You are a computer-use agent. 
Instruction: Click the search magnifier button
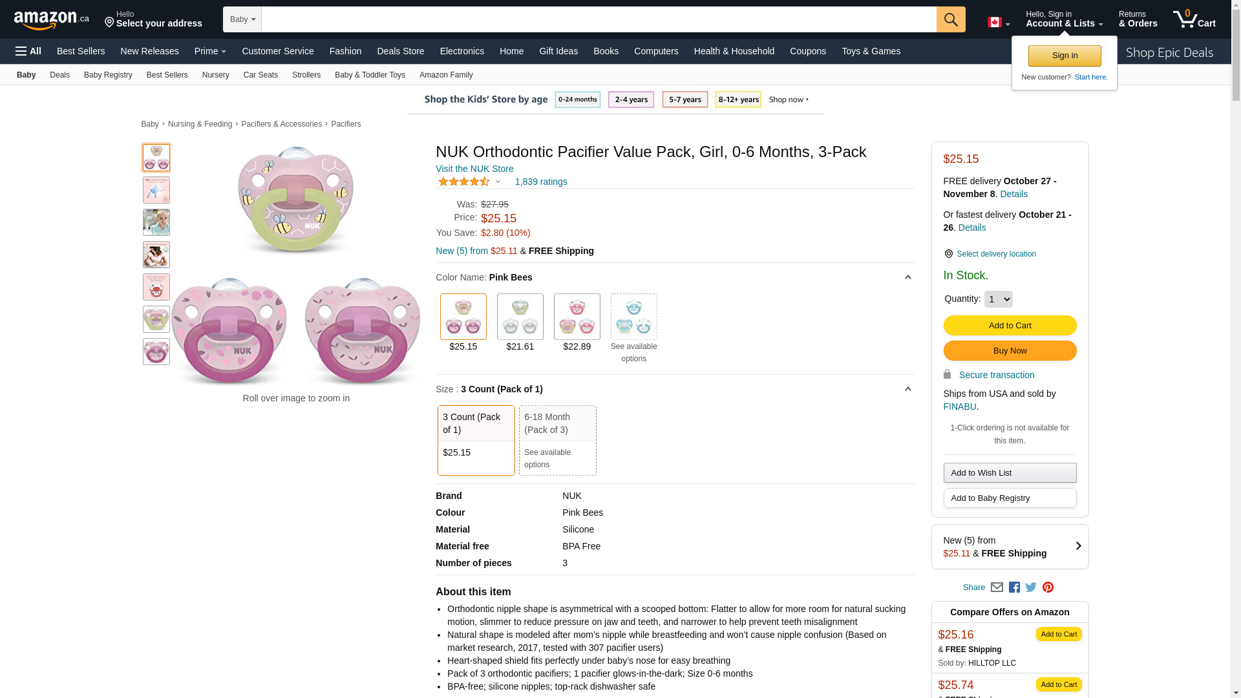click(x=950, y=19)
